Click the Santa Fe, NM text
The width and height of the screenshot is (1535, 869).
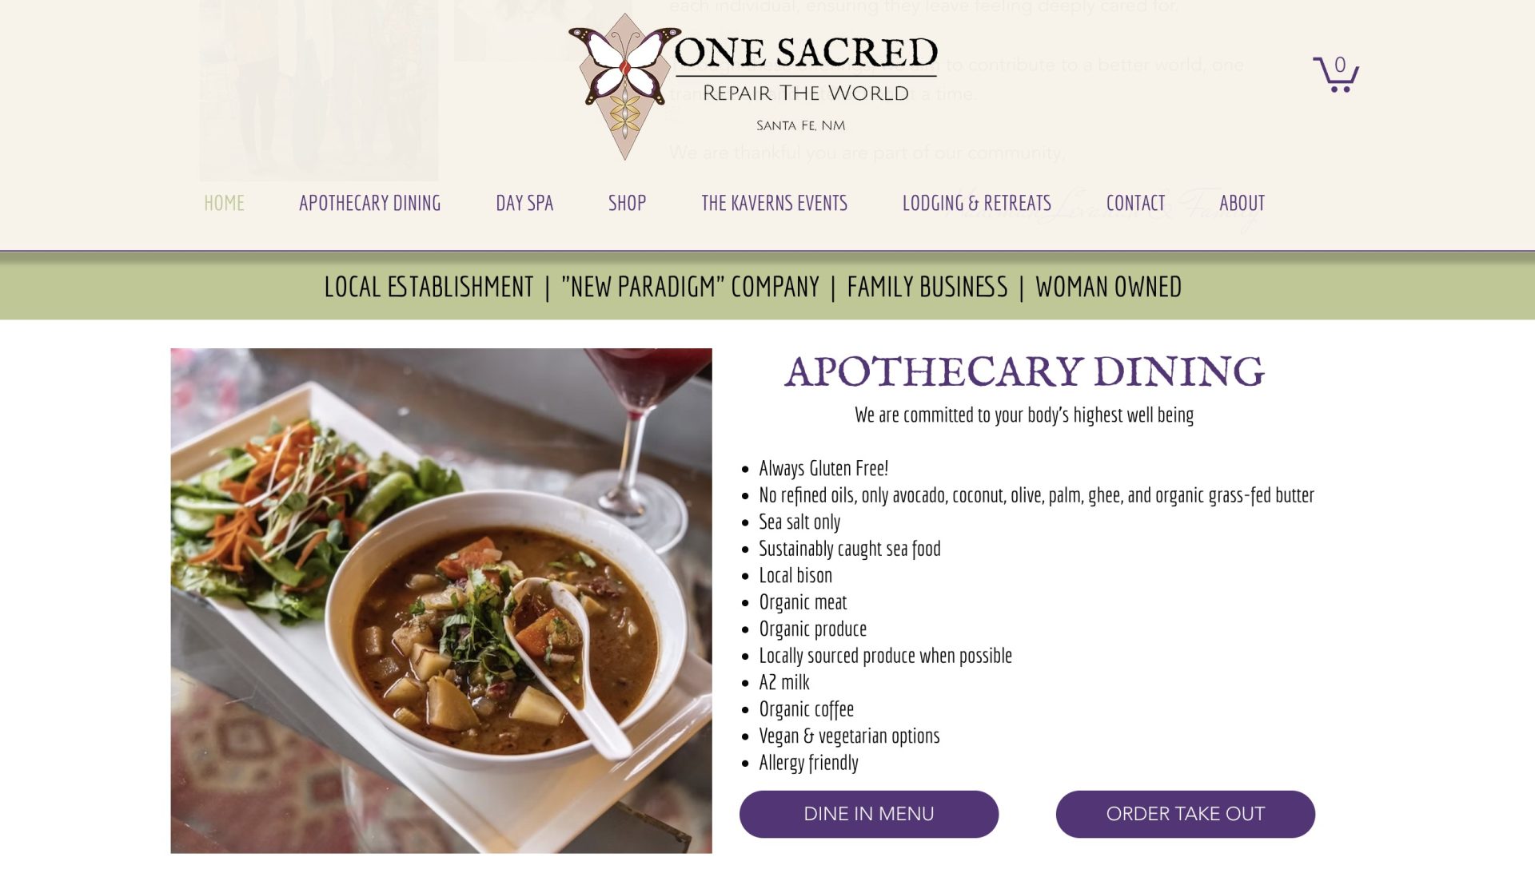801,125
